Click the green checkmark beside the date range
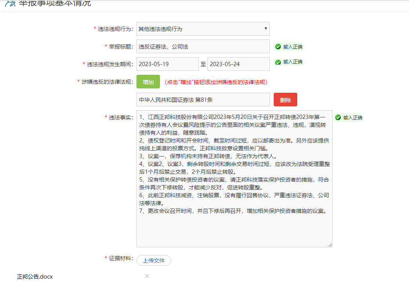 click(278, 62)
